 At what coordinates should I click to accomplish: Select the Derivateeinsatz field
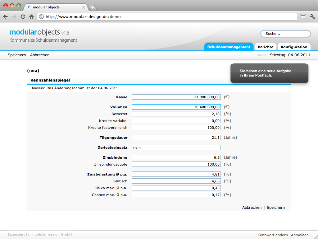coord(176,148)
